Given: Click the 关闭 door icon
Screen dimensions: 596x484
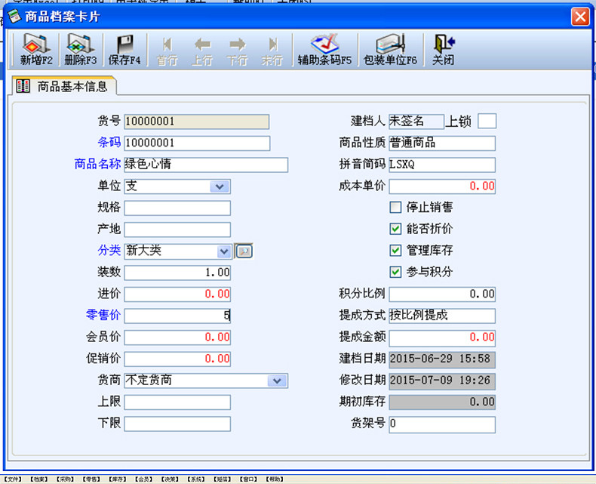Looking at the screenshot, I should pyautogui.click(x=443, y=50).
